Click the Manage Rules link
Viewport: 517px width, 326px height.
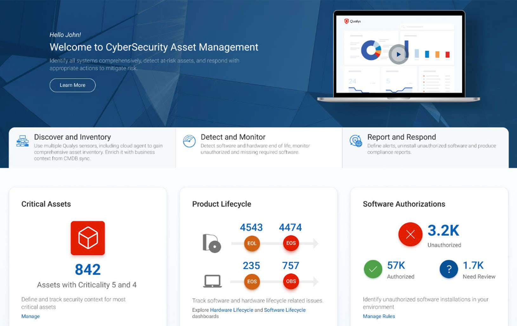[x=379, y=316]
